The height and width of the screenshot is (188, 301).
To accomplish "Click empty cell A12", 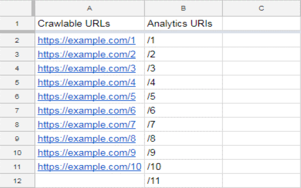I will (89, 180).
